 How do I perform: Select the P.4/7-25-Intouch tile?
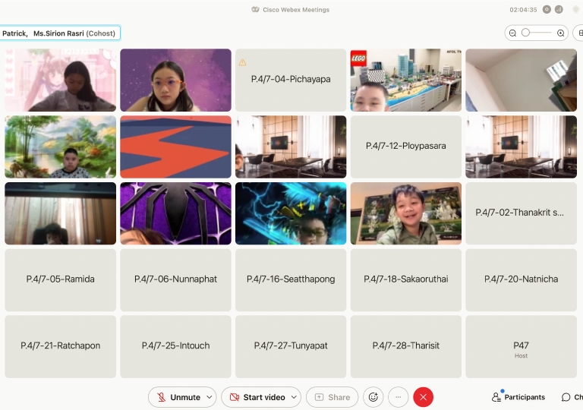pos(175,346)
